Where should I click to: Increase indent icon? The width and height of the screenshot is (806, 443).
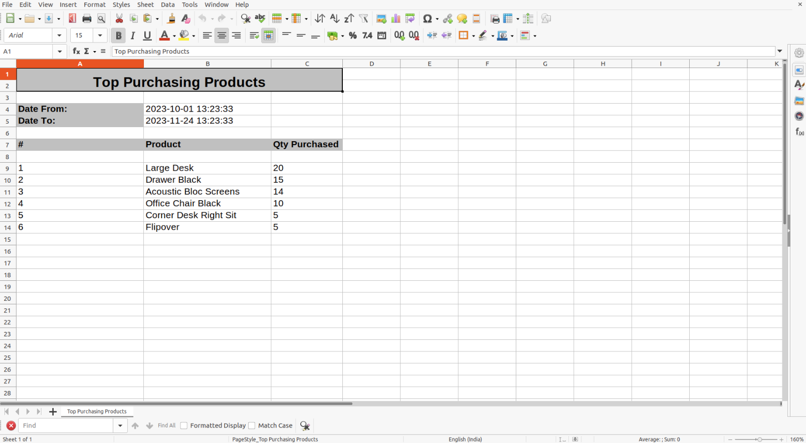(432, 36)
